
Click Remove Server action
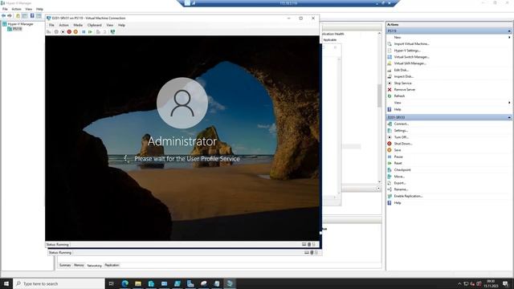(405, 90)
